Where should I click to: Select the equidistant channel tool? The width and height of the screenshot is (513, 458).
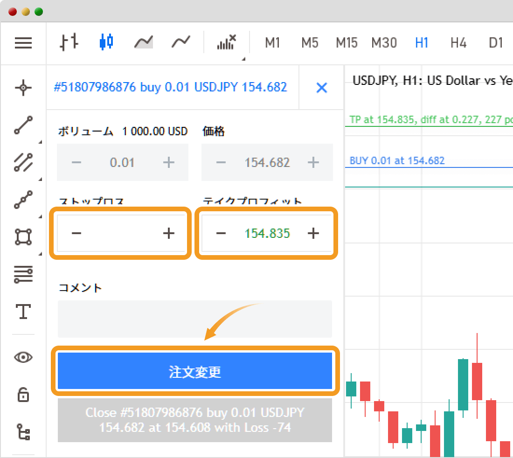pyautogui.click(x=23, y=162)
